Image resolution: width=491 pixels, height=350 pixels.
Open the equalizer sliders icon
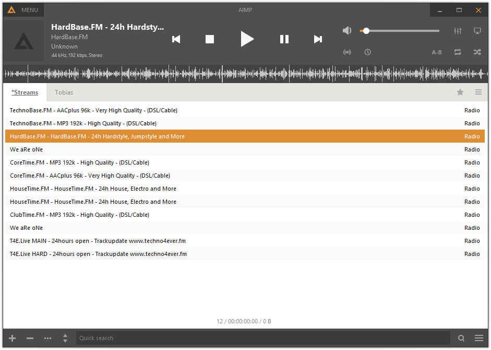coord(458,31)
